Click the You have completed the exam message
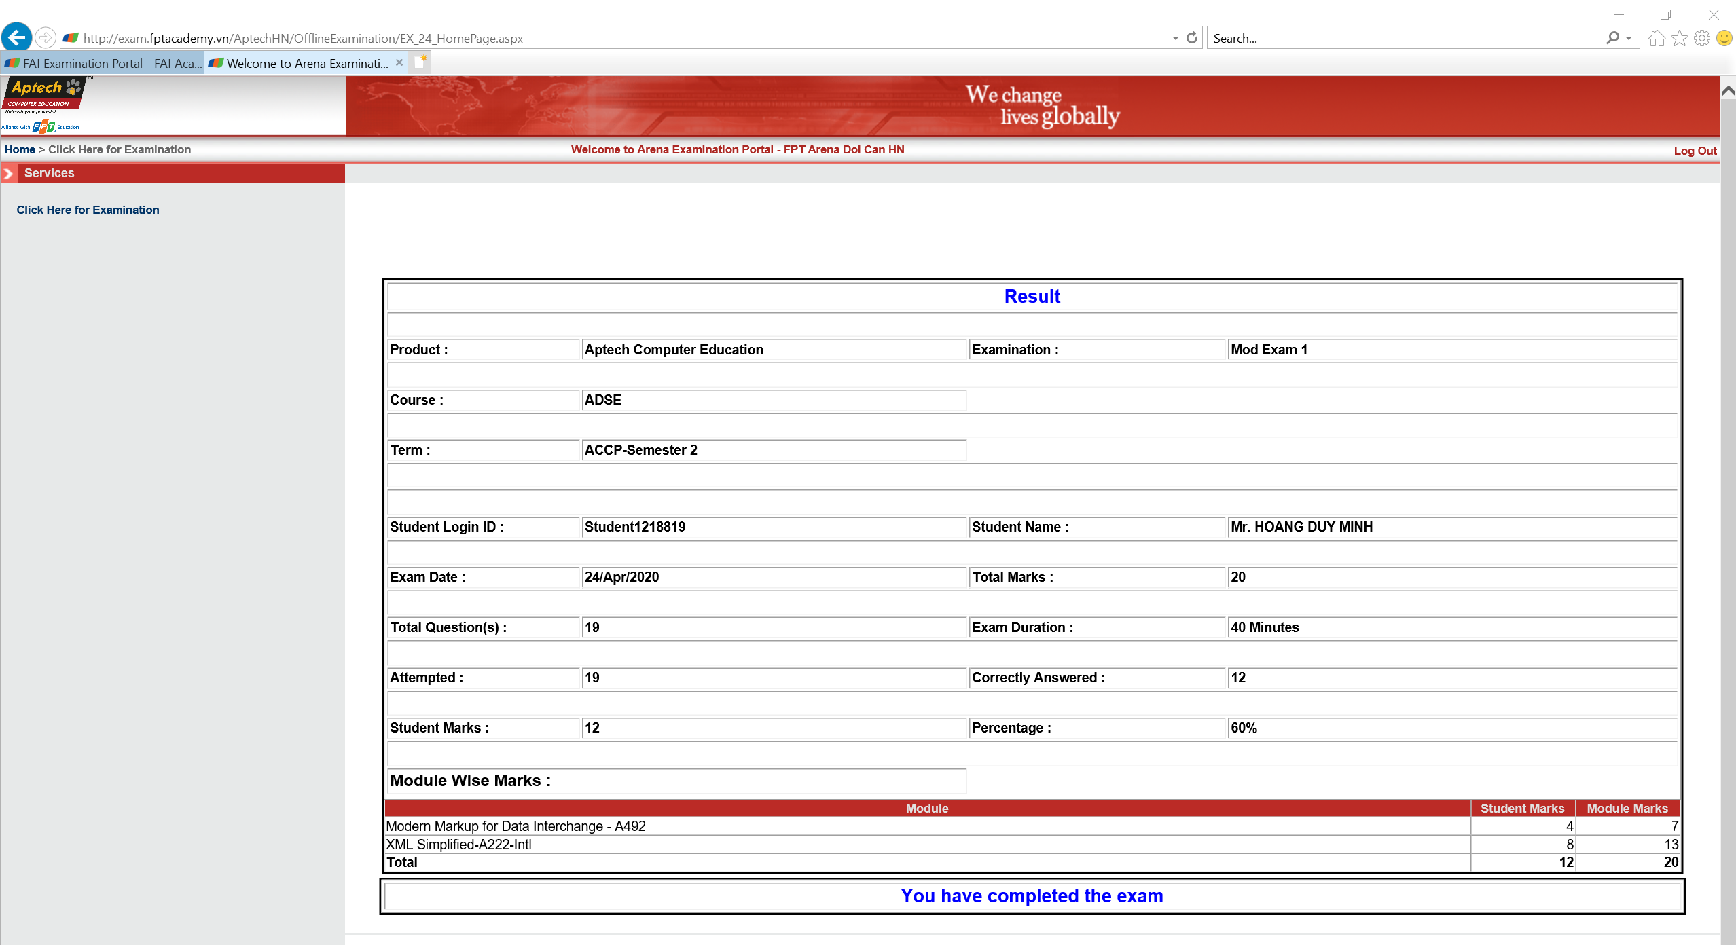Viewport: 1736px width, 945px height. click(x=1032, y=896)
